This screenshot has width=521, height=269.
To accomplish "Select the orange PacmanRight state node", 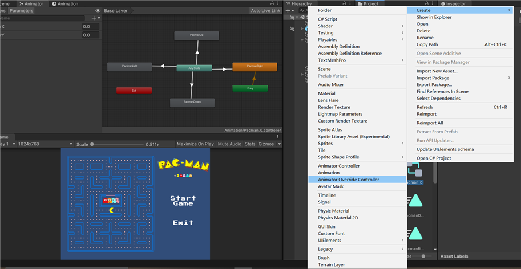I will 255,67.
